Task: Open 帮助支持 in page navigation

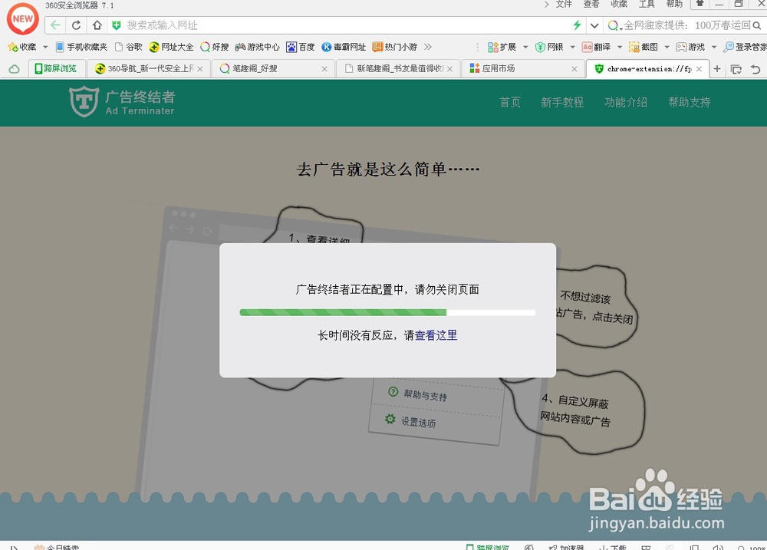Action: (x=690, y=102)
